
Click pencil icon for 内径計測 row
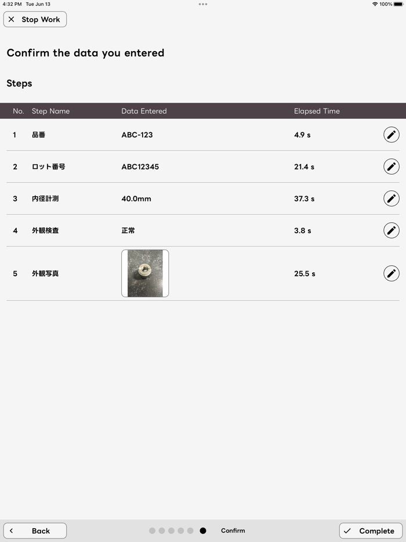pos(391,198)
